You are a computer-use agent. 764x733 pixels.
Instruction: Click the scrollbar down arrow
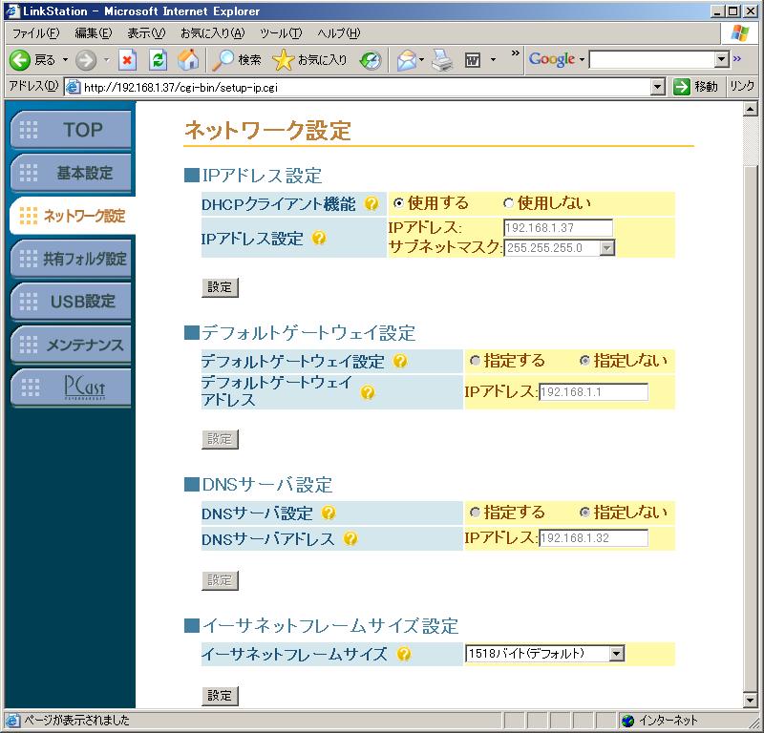pyautogui.click(x=751, y=701)
